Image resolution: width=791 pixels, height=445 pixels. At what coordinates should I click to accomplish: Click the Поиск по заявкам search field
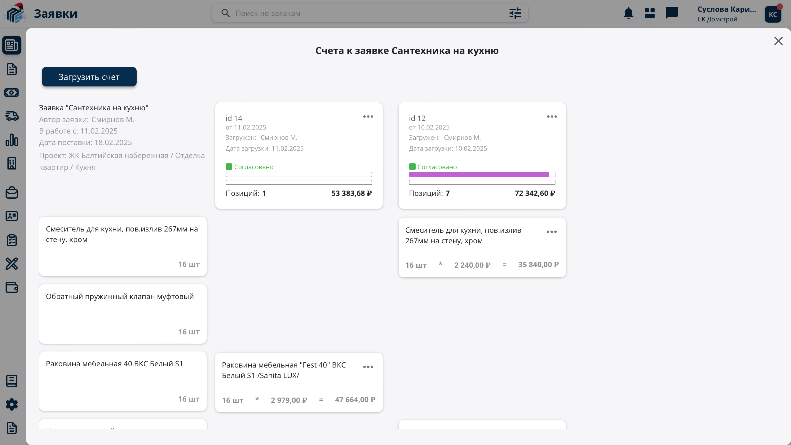tap(370, 13)
